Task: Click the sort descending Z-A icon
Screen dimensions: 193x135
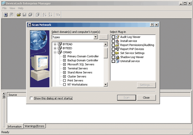Action: pos(50,14)
